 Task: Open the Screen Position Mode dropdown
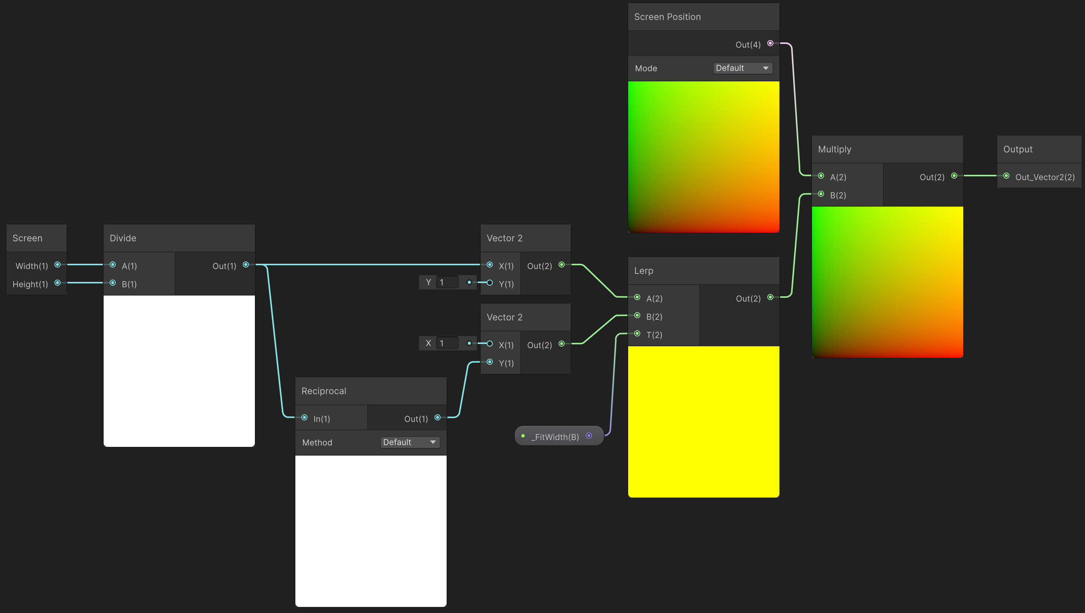[x=743, y=68]
